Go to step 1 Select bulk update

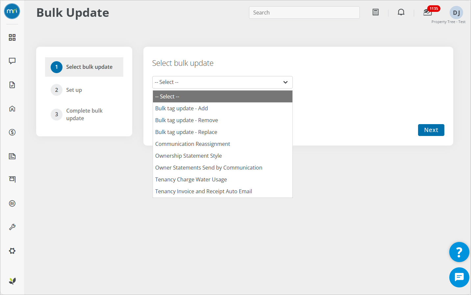pos(84,67)
